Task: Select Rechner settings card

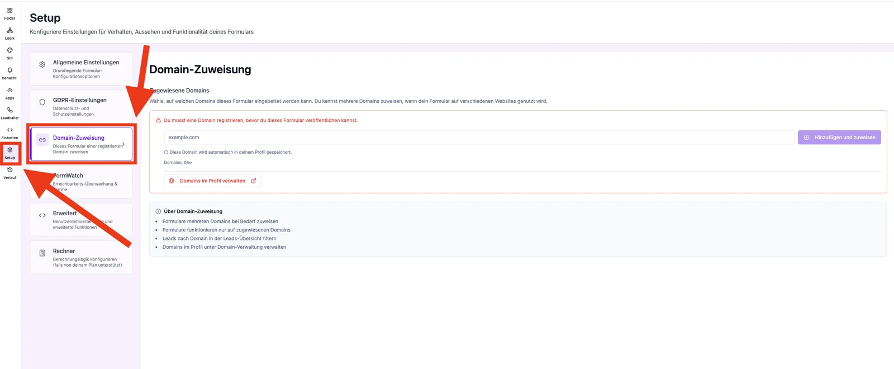Action: tap(81, 257)
